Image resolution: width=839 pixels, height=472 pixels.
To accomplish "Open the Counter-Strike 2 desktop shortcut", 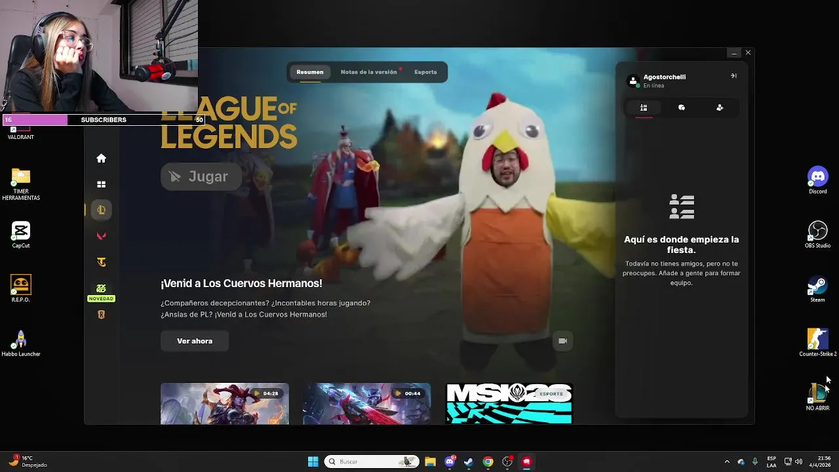I will tap(817, 343).
